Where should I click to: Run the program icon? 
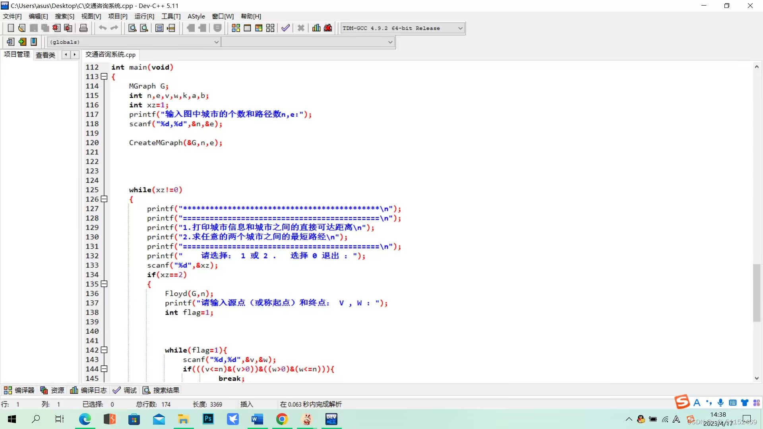[x=247, y=28]
